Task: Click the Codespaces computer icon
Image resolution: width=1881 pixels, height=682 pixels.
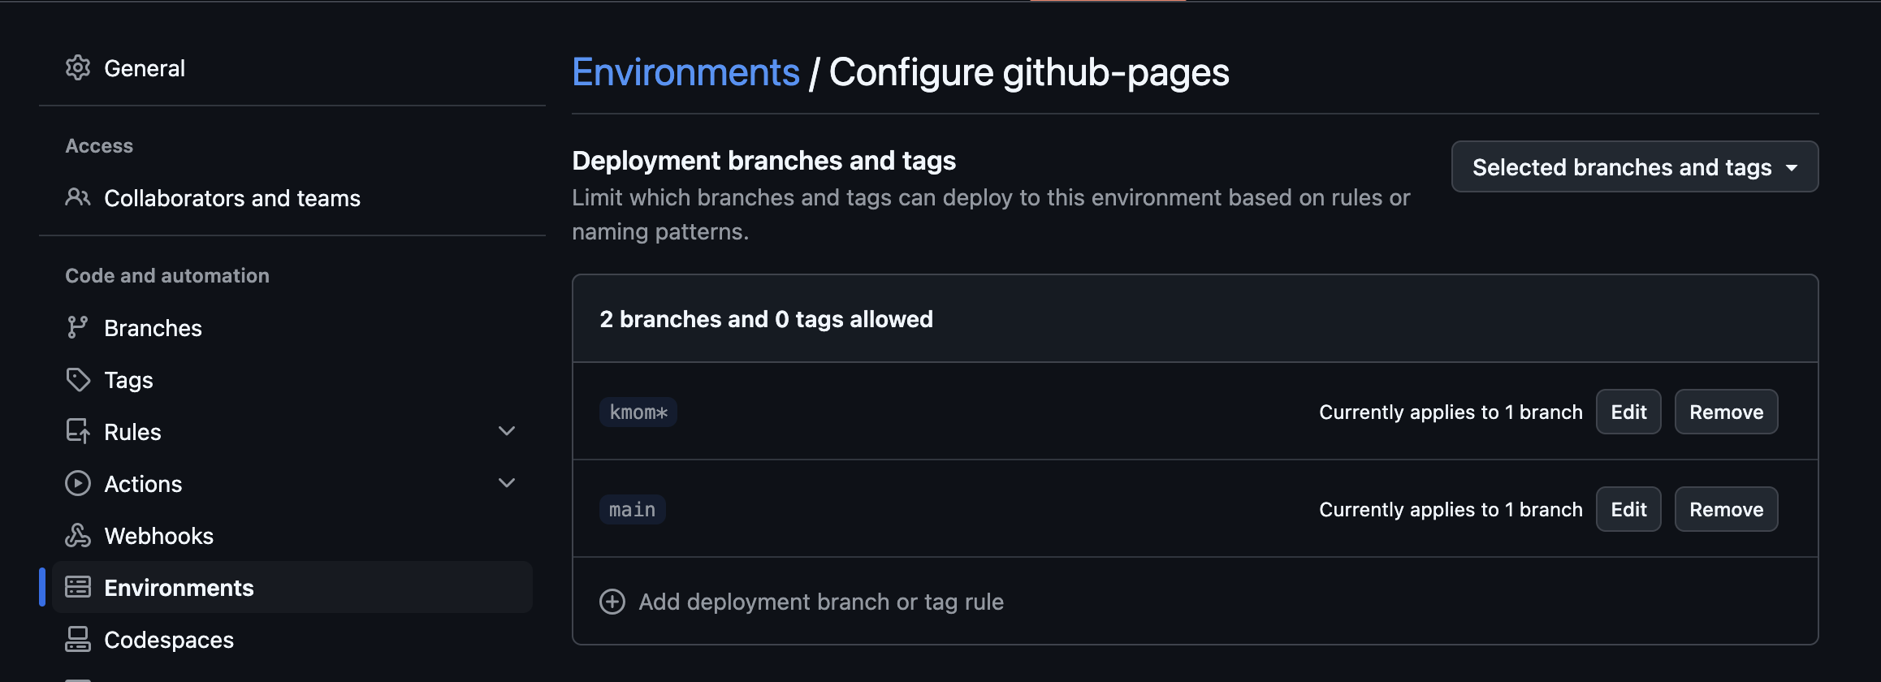Action: click(78, 639)
